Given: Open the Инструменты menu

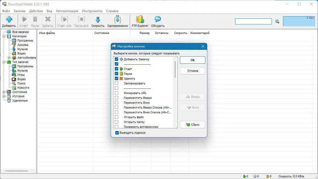Looking at the screenshot, I should click(x=92, y=11).
